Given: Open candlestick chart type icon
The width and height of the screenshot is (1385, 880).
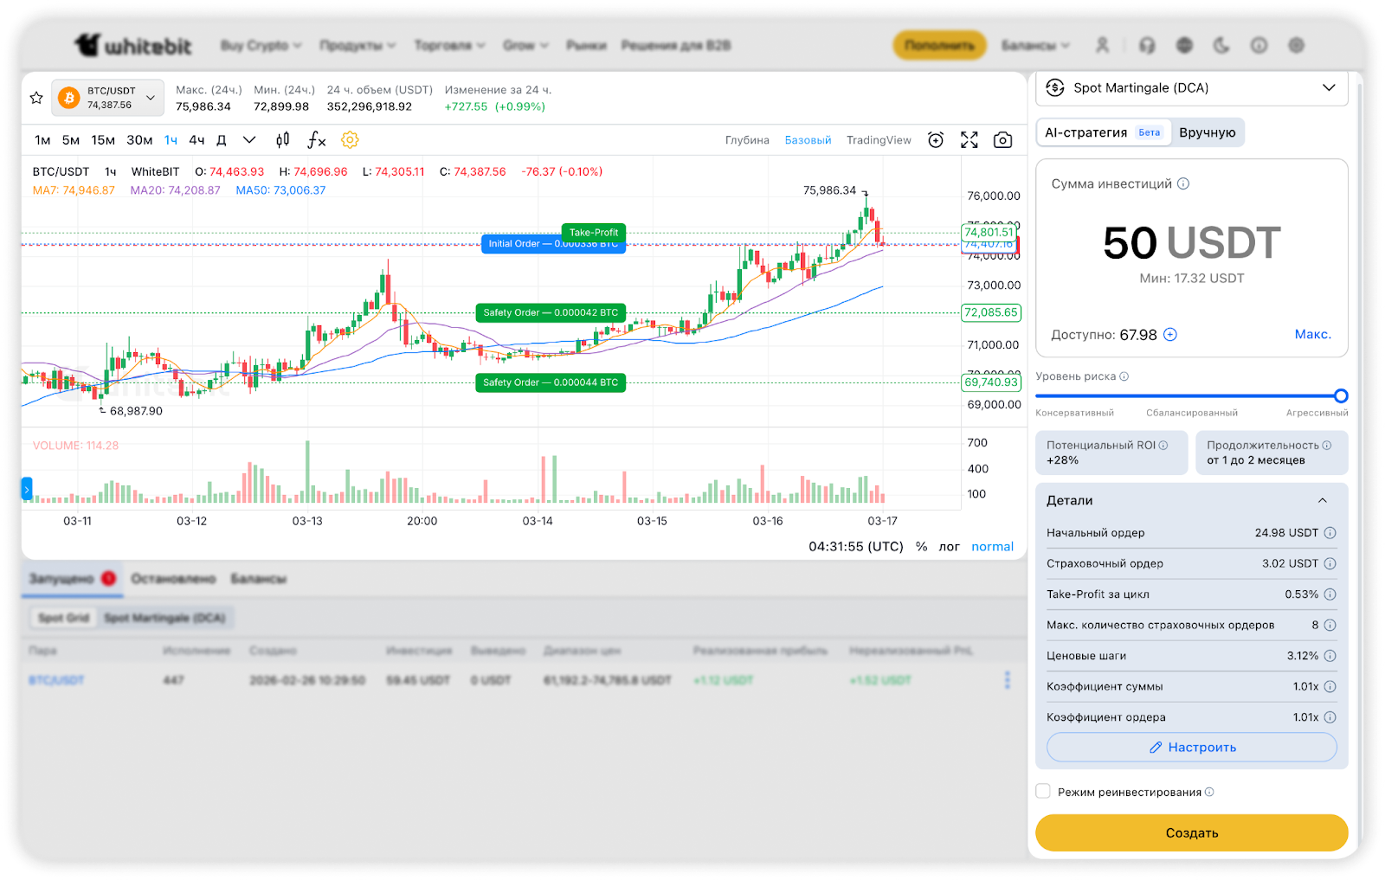Looking at the screenshot, I should [282, 140].
